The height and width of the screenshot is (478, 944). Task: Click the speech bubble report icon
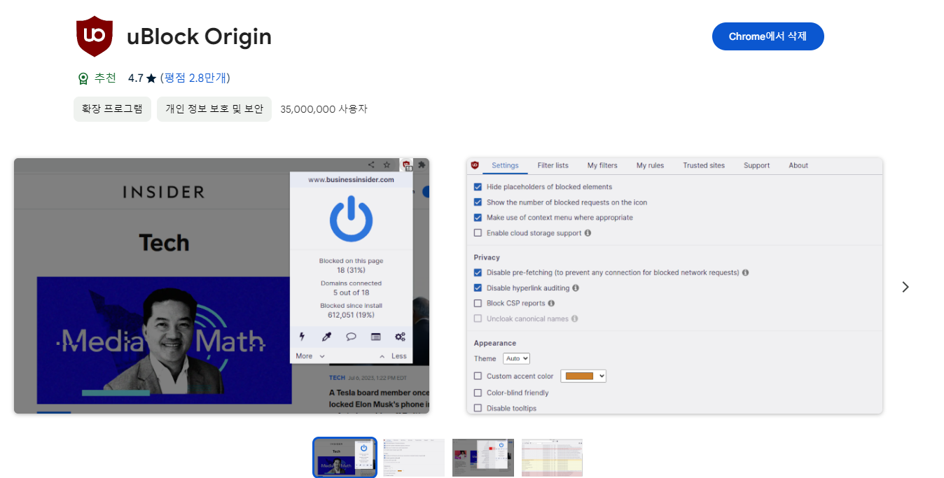click(351, 337)
